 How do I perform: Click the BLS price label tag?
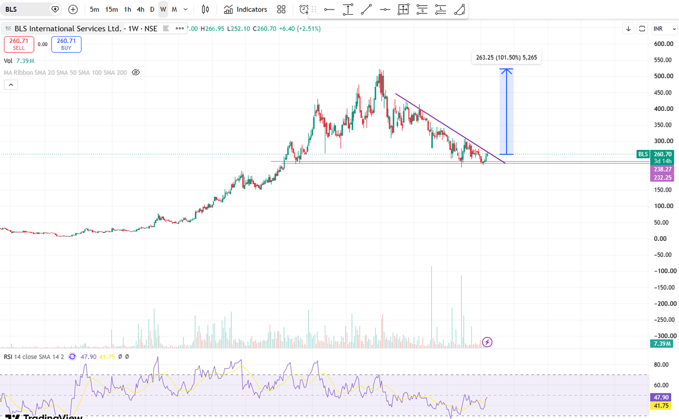pyautogui.click(x=643, y=154)
